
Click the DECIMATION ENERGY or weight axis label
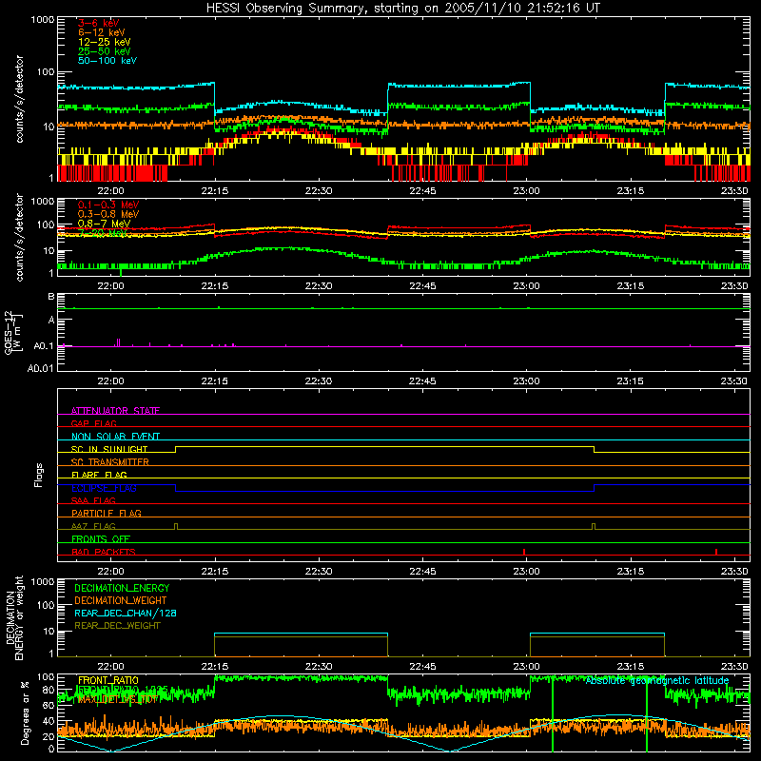(14, 617)
